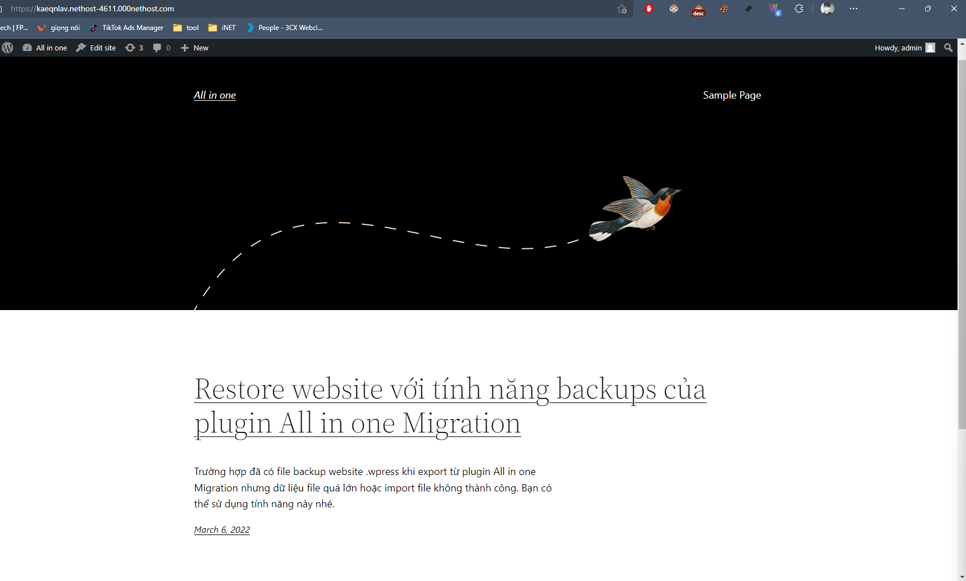Screen dimensions: 966x581
Task: View the 3 pending updates
Action: coord(134,48)
